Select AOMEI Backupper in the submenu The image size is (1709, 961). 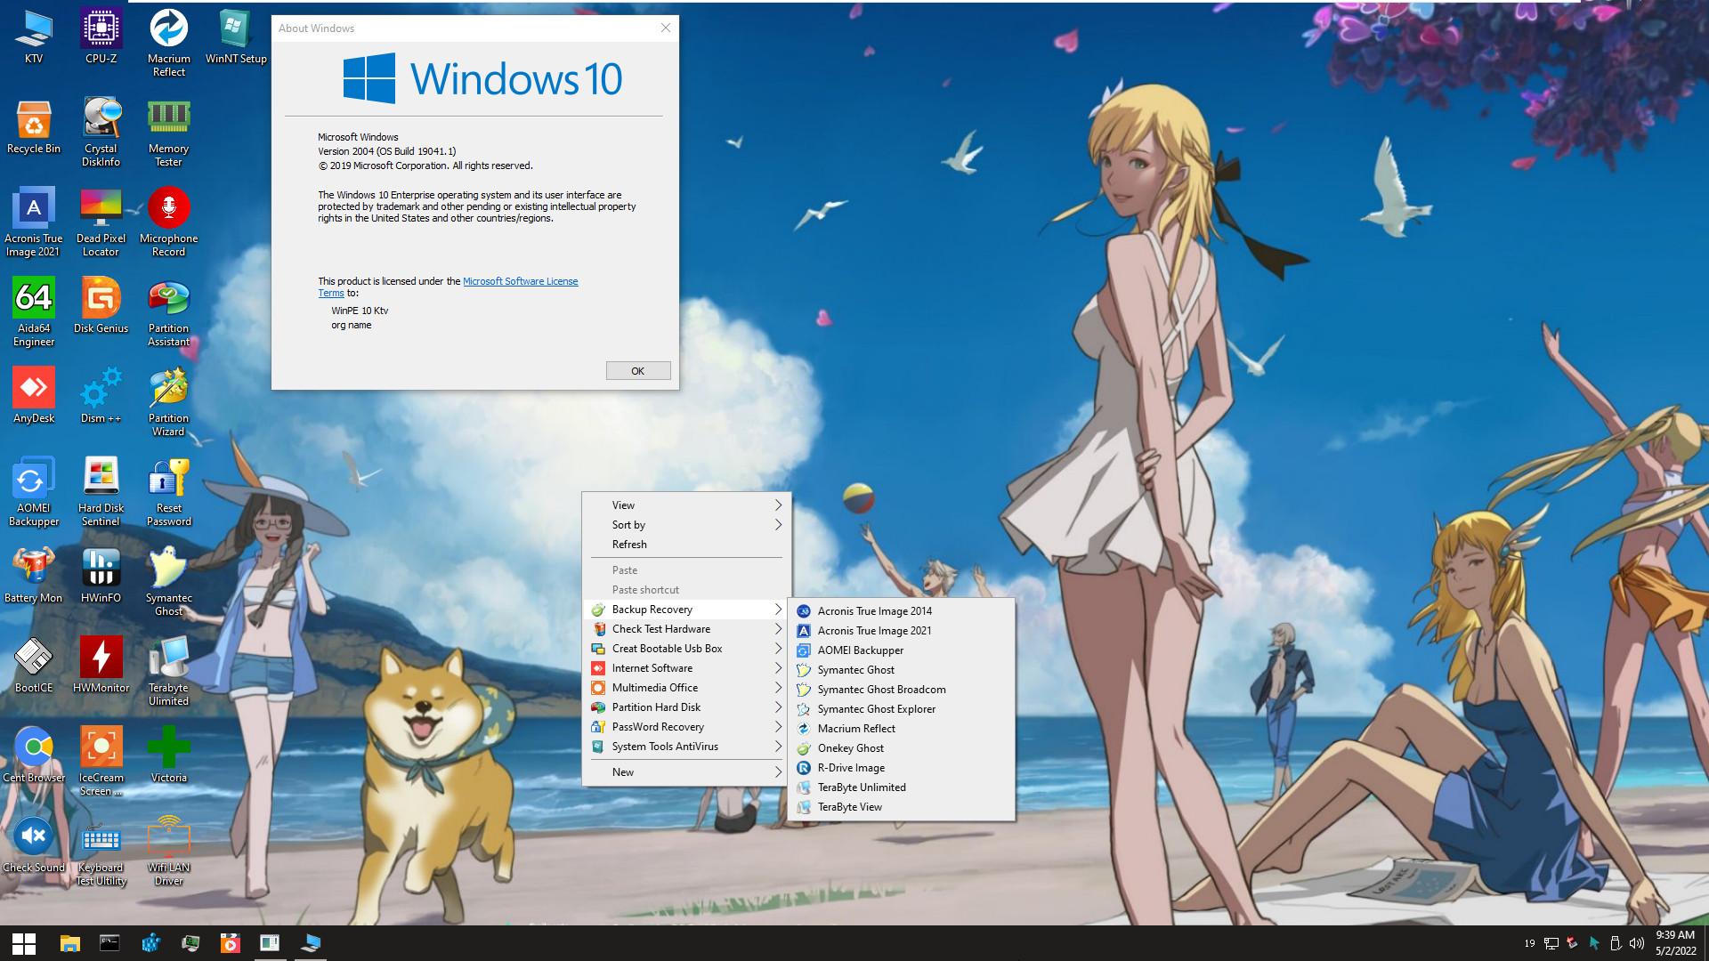(x=902, y=650)
